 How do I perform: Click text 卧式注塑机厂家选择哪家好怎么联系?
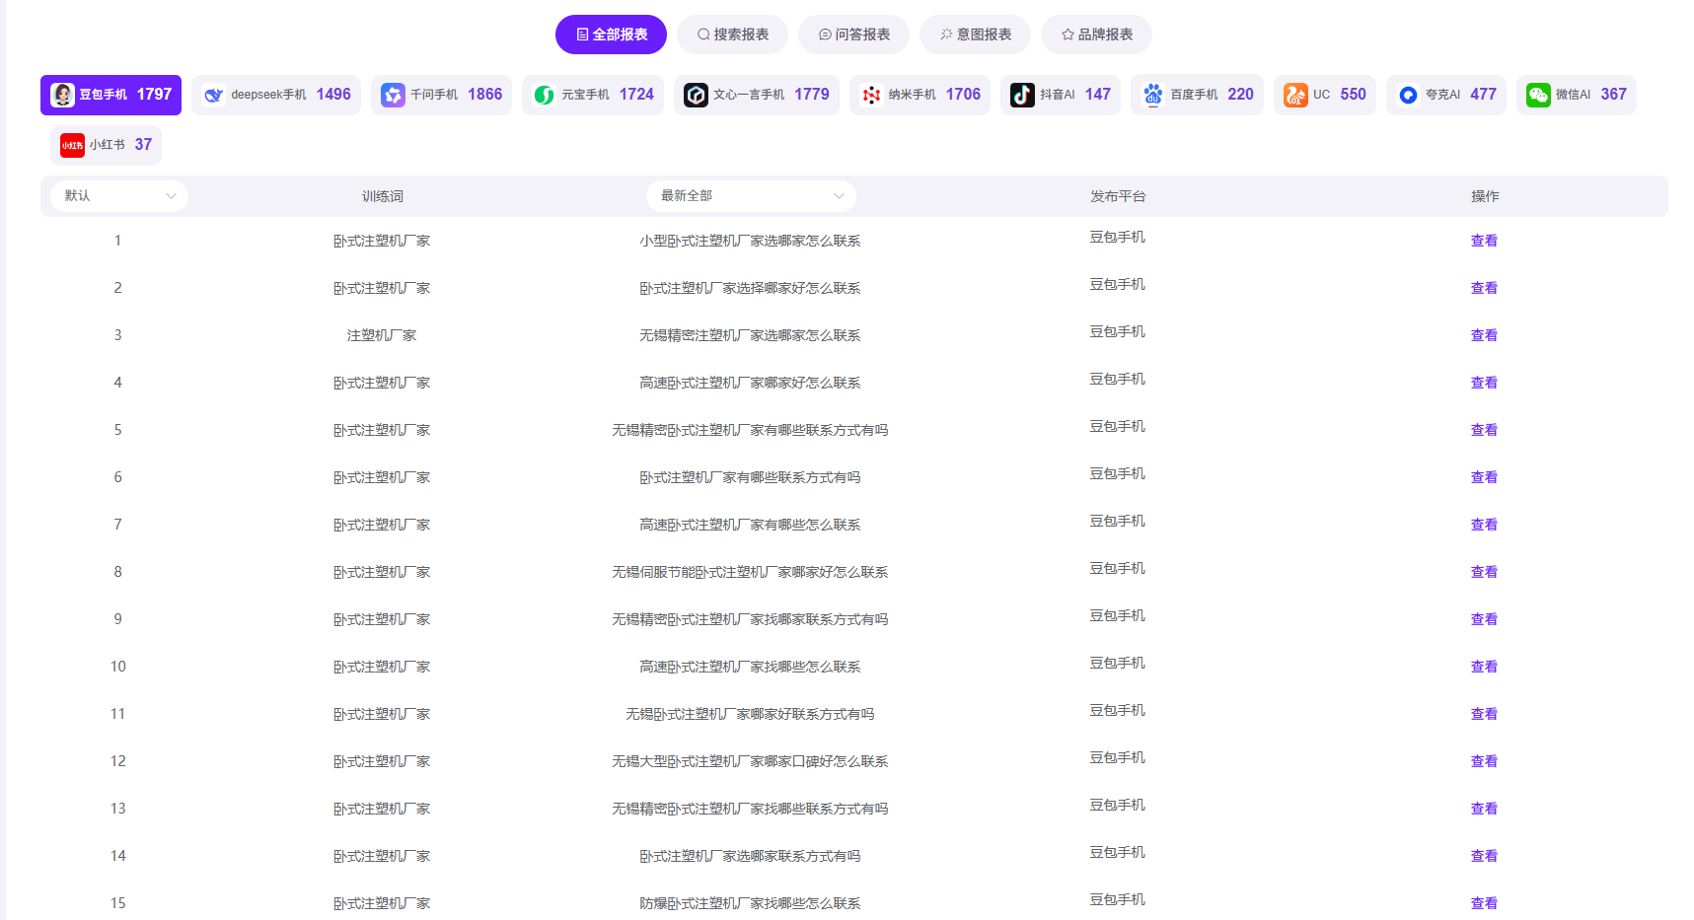coord(750,288)
